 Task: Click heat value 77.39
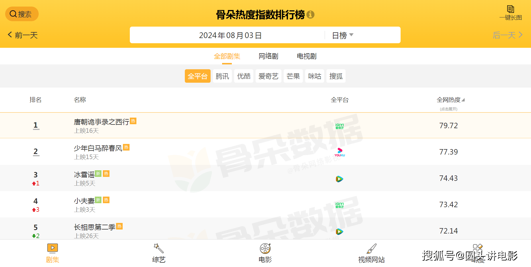[448, 152]
